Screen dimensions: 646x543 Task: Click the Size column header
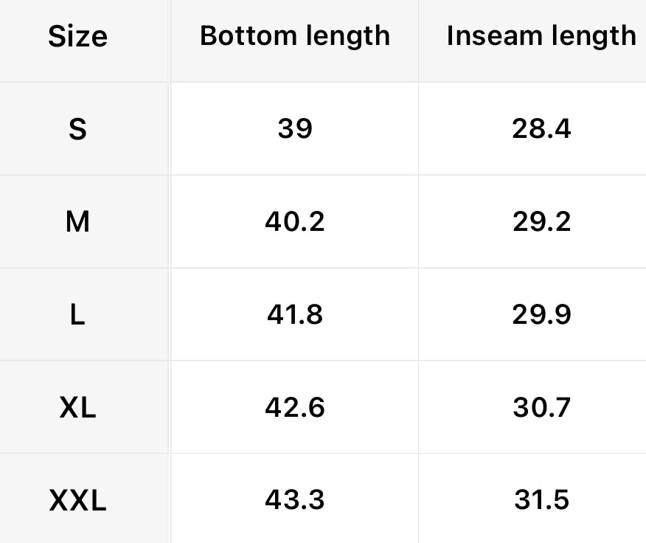[77, 36]
